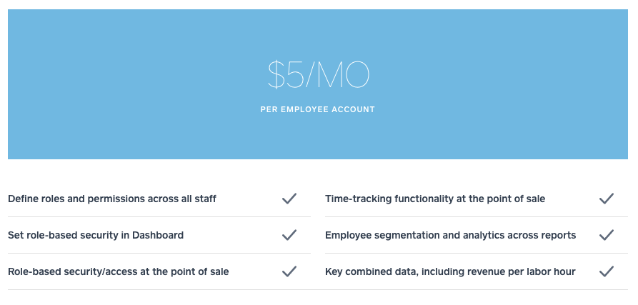Click 'Employee segmentation and analytics across reports'
638x305 pixels.
[450, 236]
